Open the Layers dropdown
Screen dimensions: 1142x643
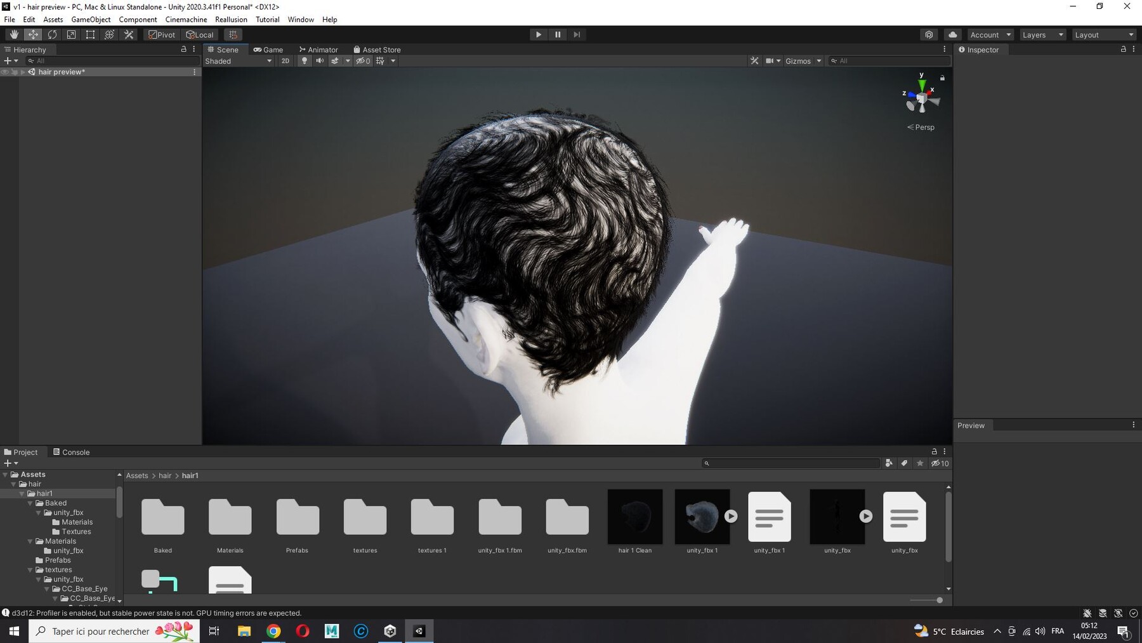pyautogui.click(x=1042, y=35)
